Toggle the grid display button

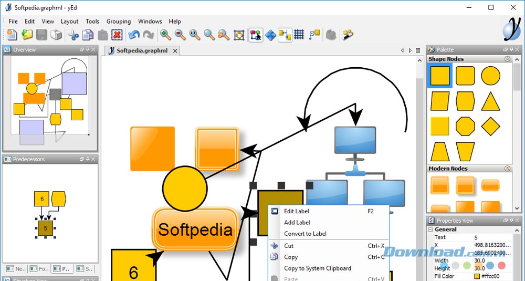pos(299,35)
